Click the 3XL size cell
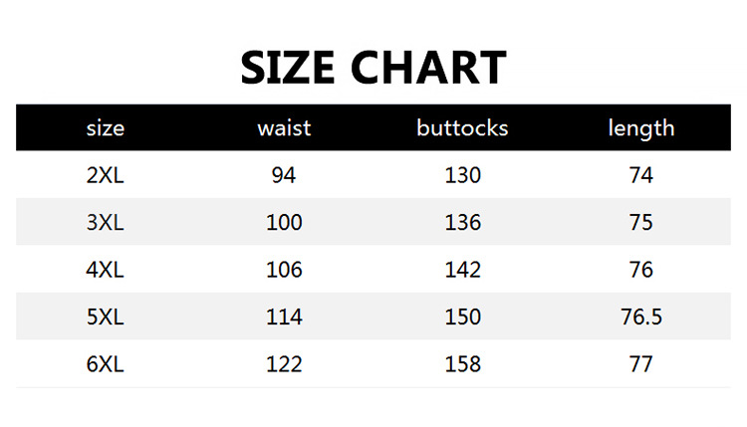The width and height of the screenshot is (747, 427). (x=105, y=223)
